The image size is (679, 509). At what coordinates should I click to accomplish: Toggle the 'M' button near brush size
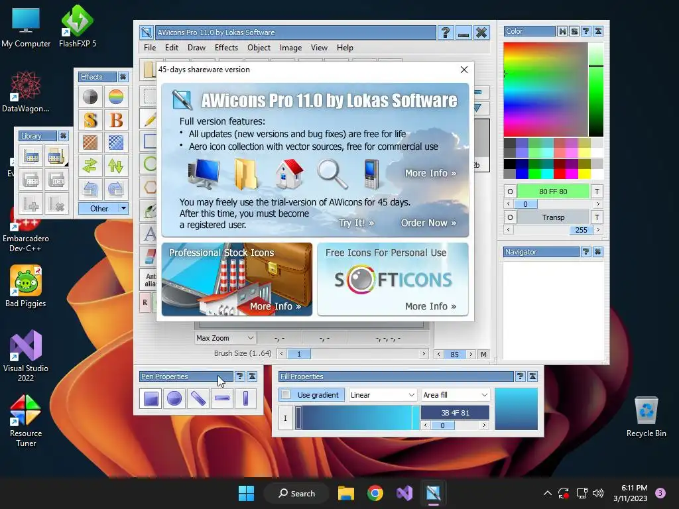tap(483, 355)
